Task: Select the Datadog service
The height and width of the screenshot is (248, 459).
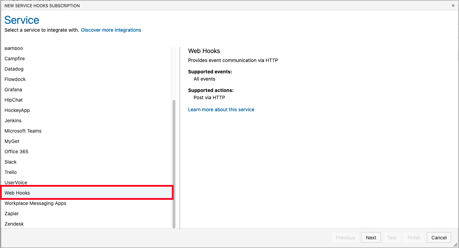Action: (86, 69)
